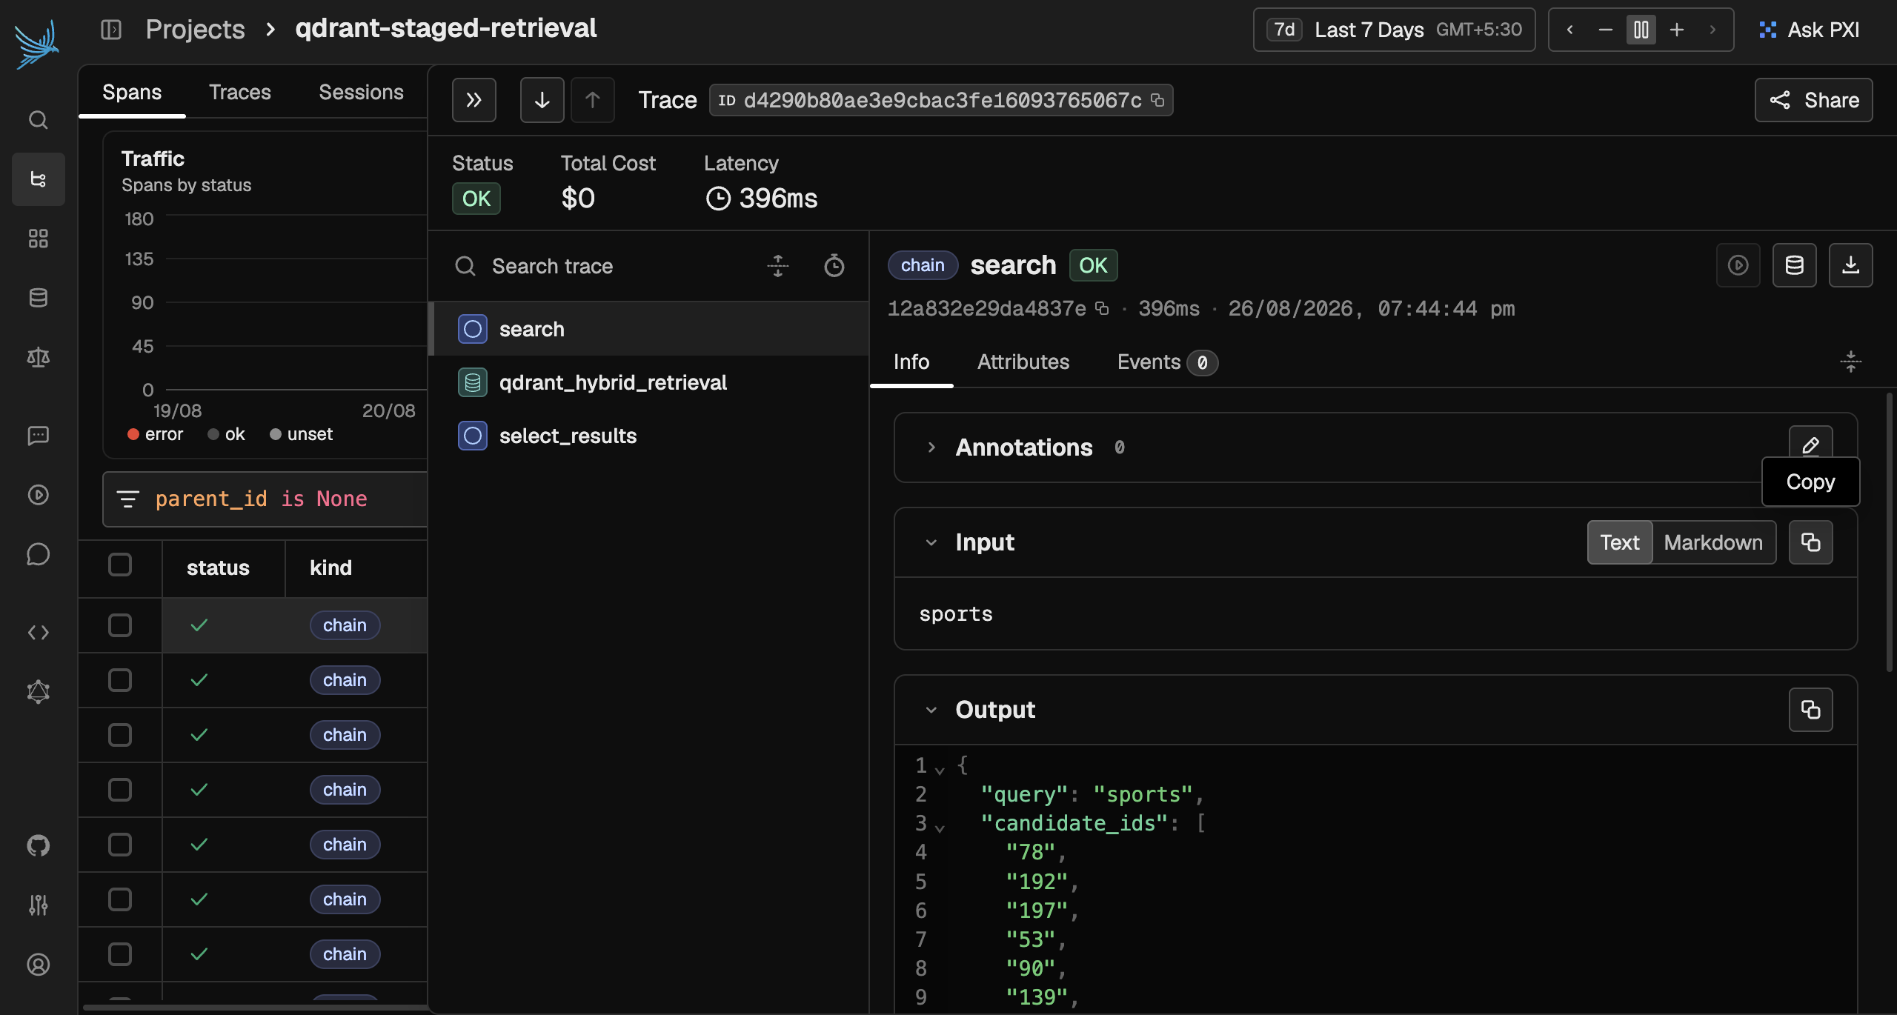Switch Input view to Text
This screenshot has width=1897, height=1015.
[1620, 542]
